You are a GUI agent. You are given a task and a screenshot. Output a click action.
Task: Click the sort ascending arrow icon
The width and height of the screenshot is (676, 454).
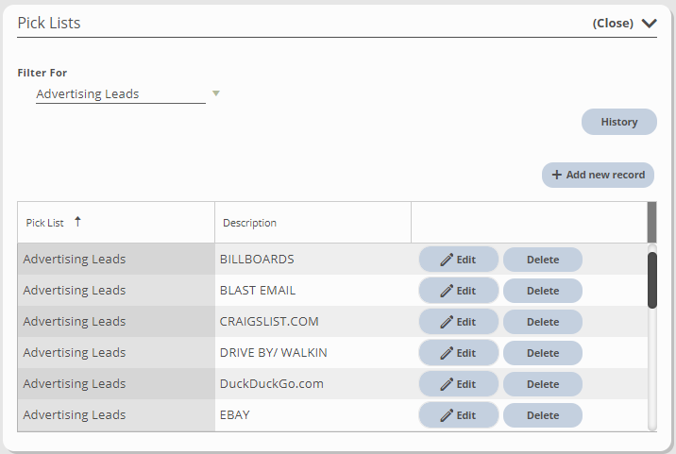point(77,222)
